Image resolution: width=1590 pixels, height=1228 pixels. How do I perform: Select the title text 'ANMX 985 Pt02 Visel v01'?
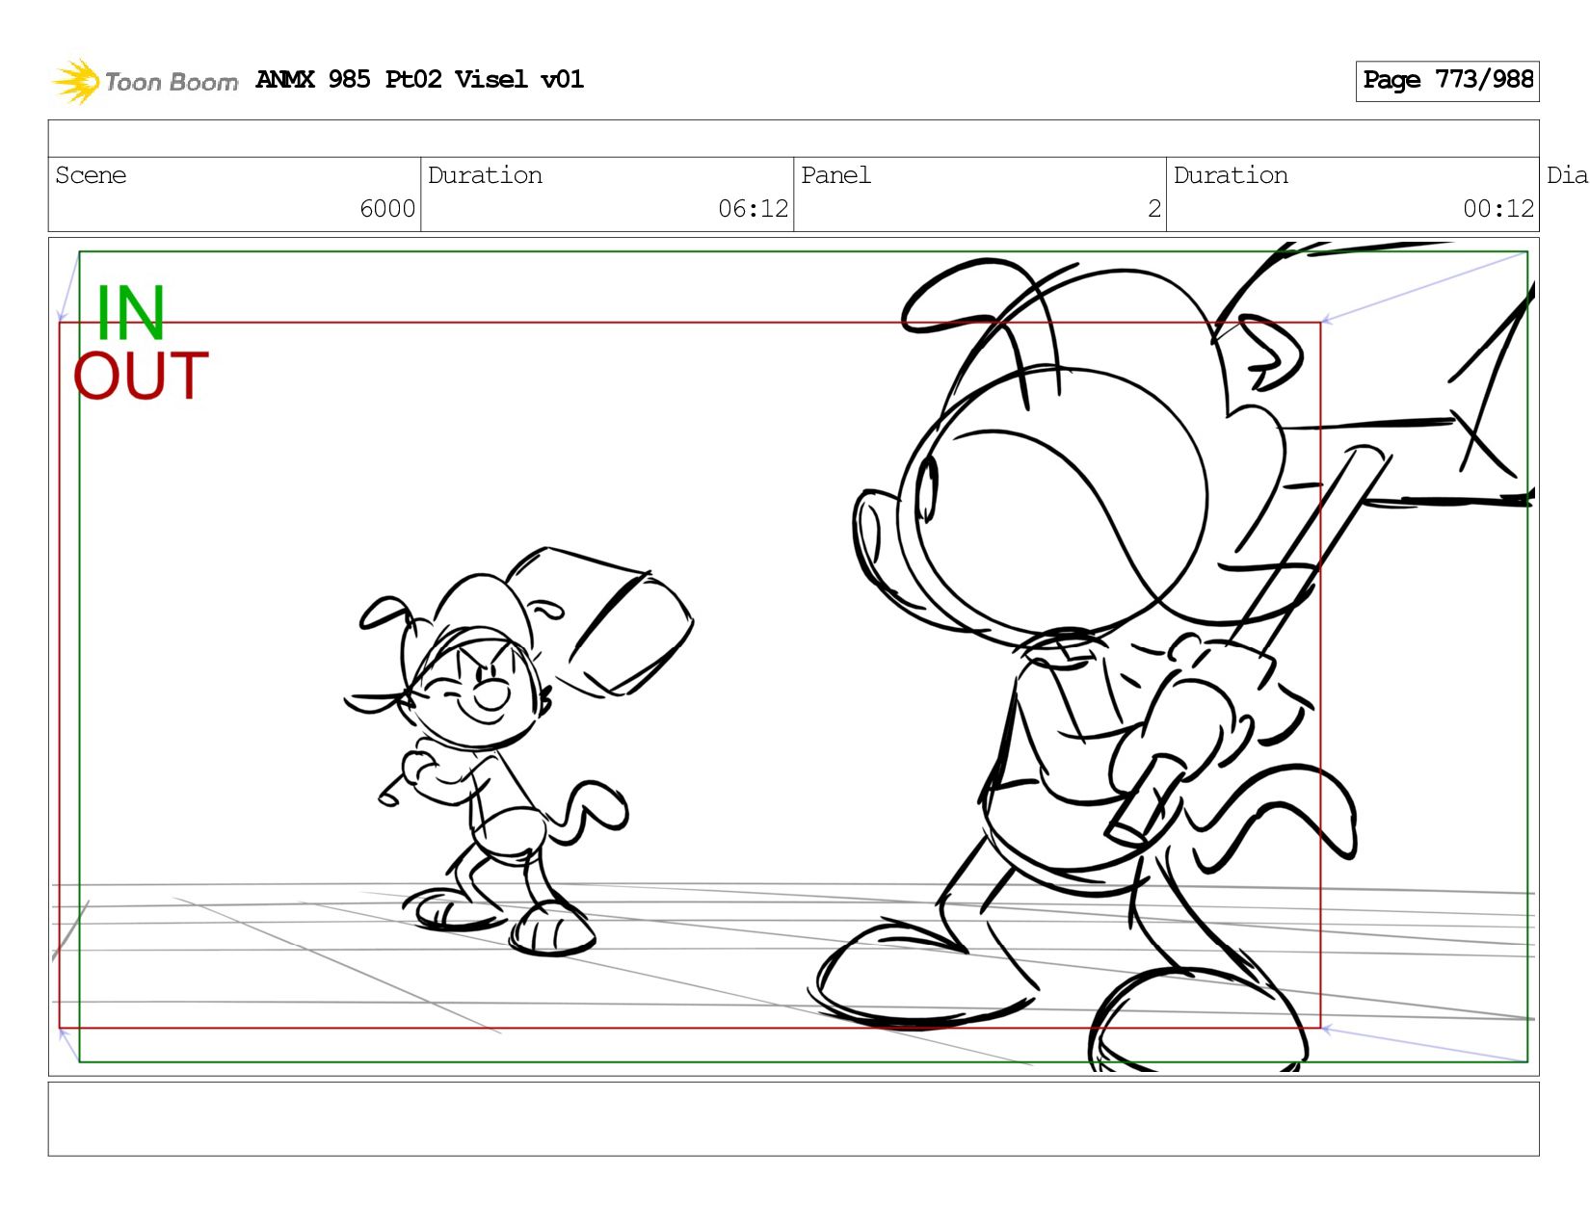point(420,79)
